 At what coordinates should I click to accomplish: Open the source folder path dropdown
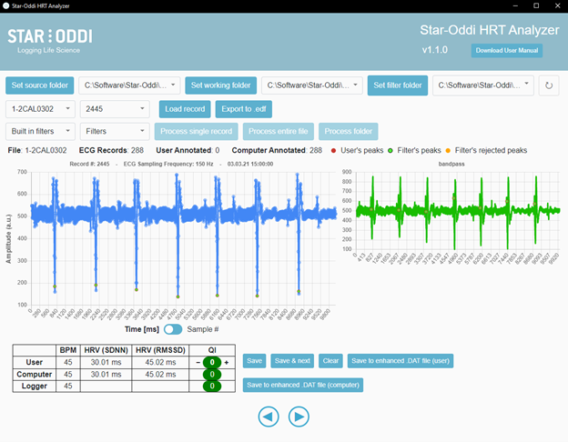tap(129, 85)
